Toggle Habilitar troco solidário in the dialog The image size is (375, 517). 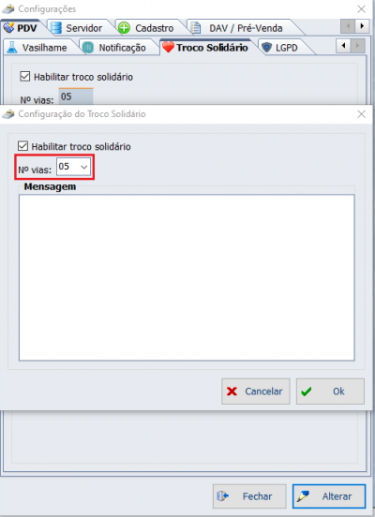(22, 146)
